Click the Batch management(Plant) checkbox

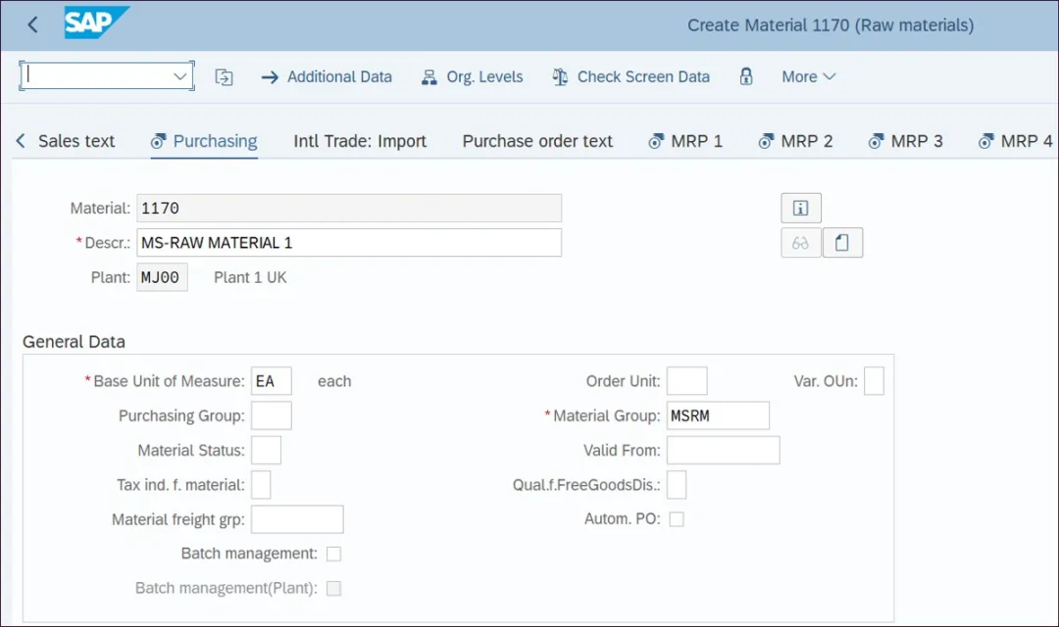pyautogui.click(x=333, y=589)
